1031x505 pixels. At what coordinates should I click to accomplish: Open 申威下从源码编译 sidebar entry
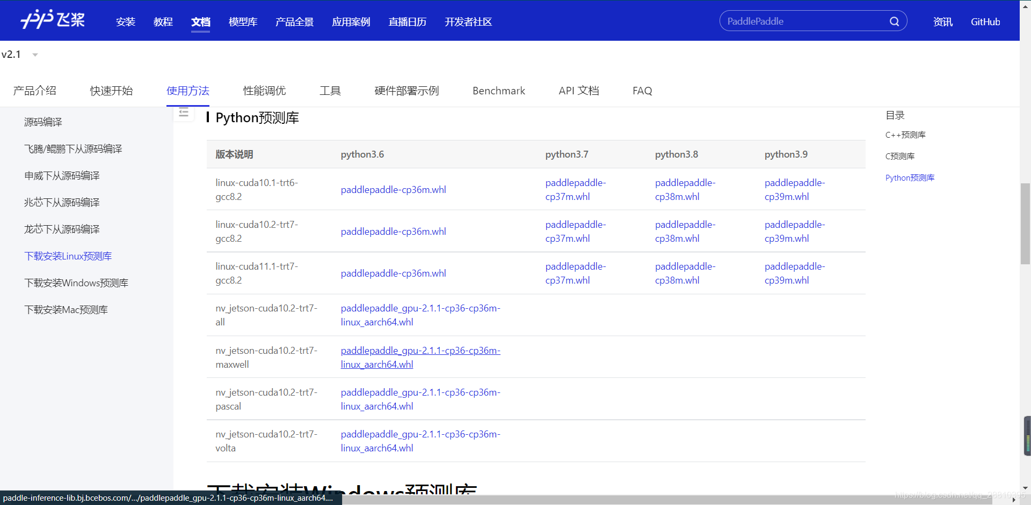62,176
